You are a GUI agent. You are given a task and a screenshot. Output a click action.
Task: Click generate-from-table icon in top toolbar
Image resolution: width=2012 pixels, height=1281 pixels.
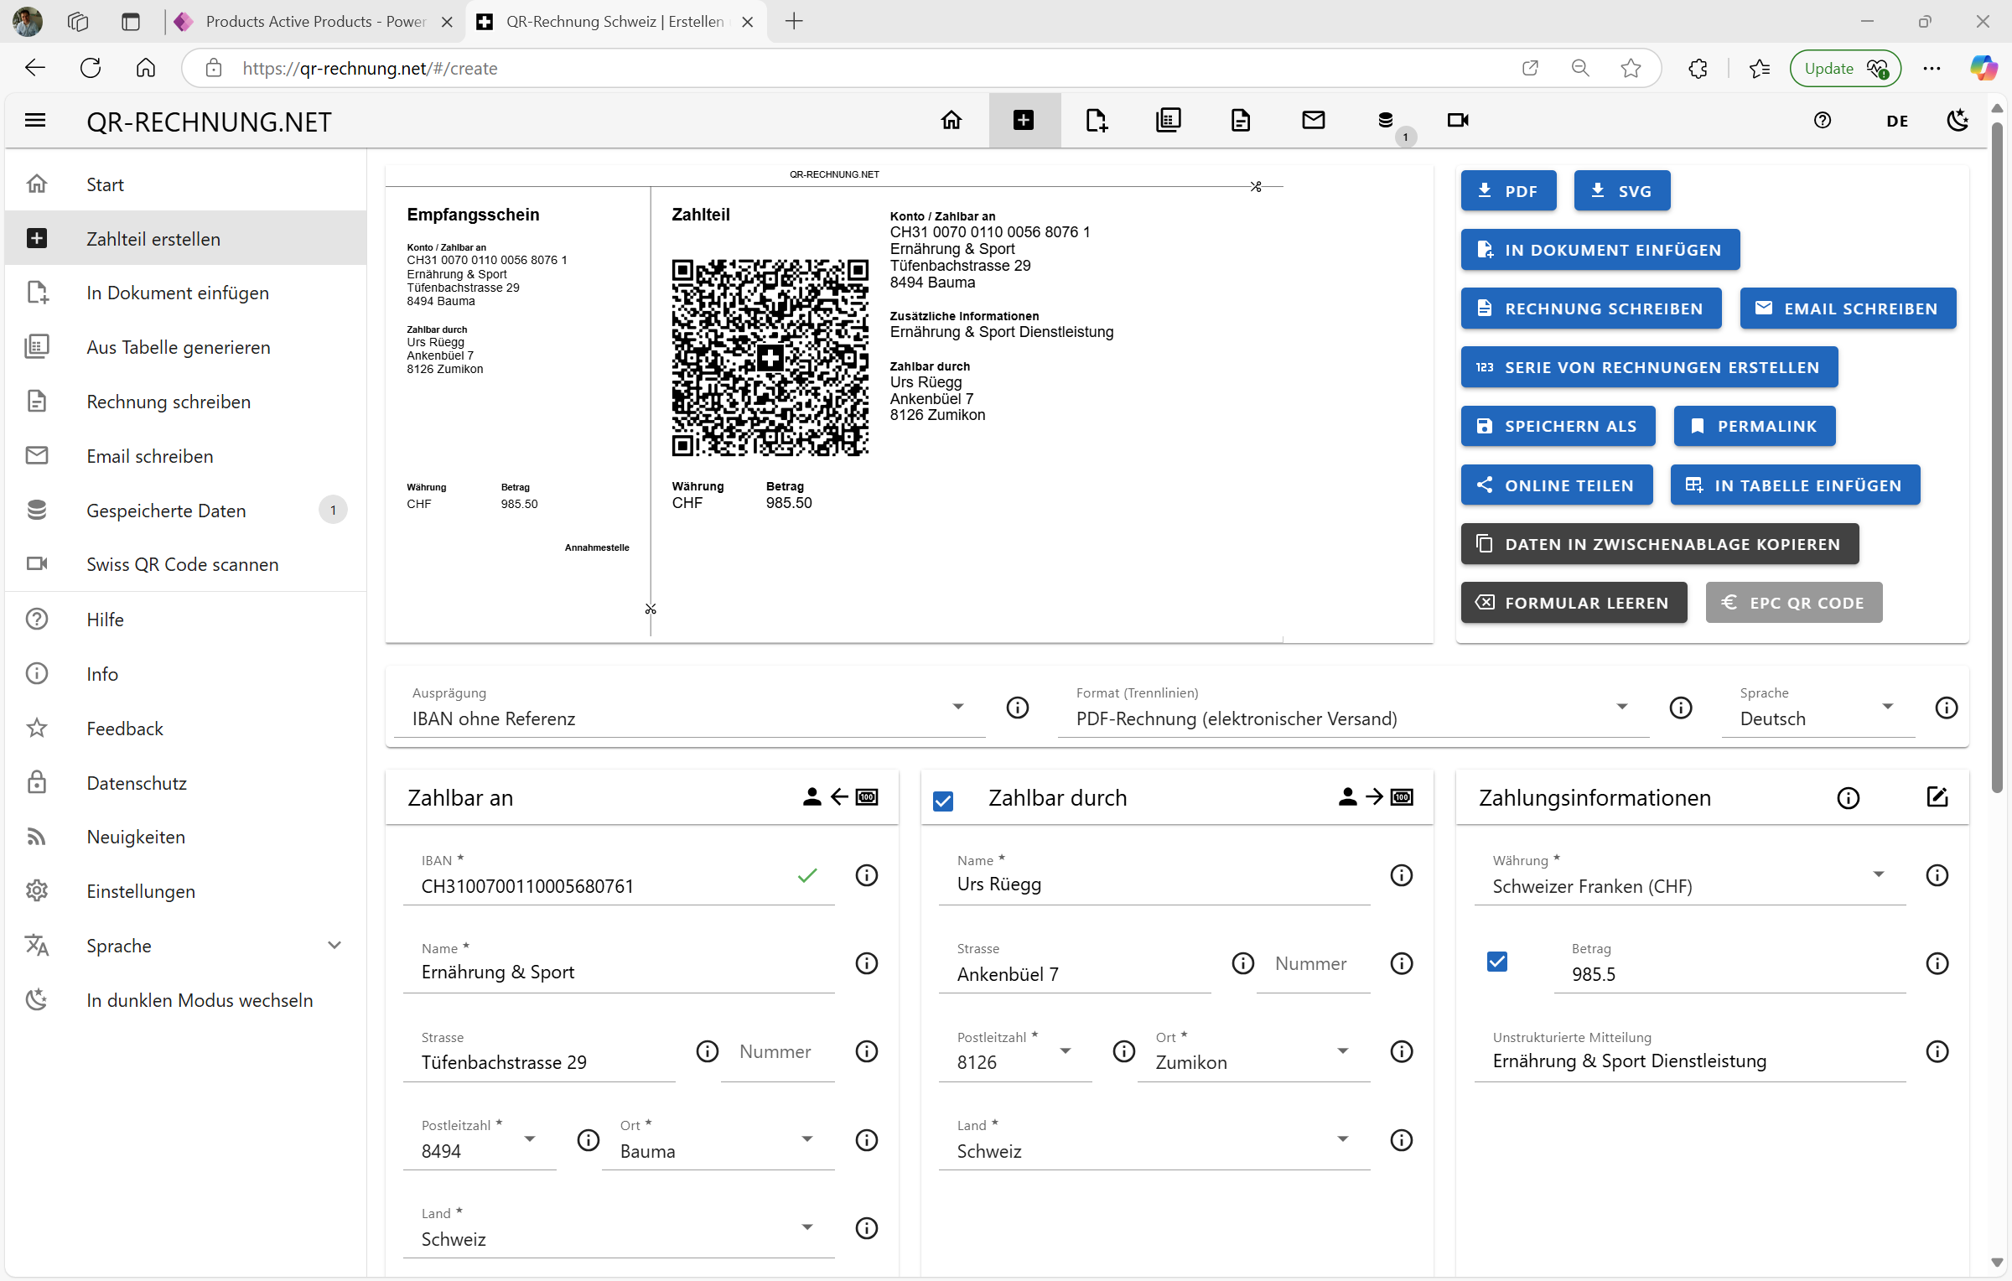point(1169,121)
